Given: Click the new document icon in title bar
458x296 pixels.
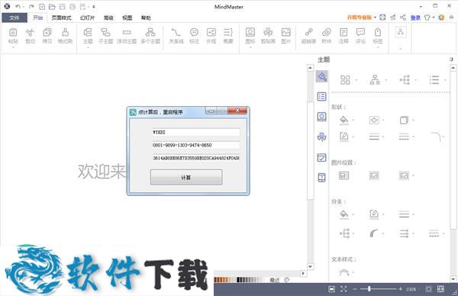Looking at the screenshot, I should coord(42,6).
